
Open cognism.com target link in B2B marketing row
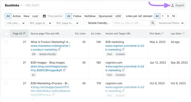(125, 48)
